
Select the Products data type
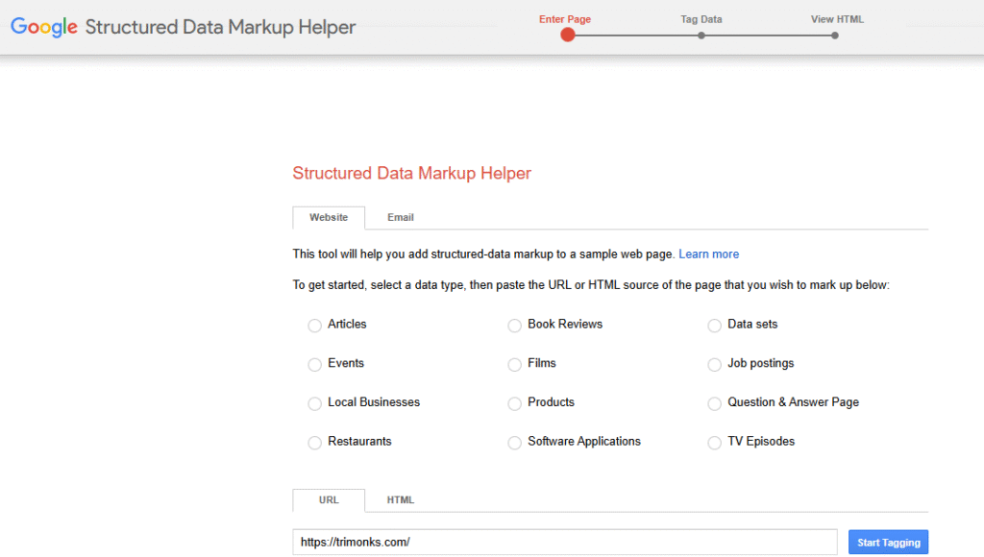(515, 403)
